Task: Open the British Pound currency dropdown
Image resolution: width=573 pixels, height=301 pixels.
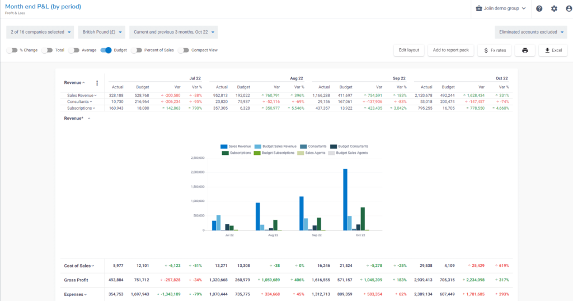Action: click(102, 32)
